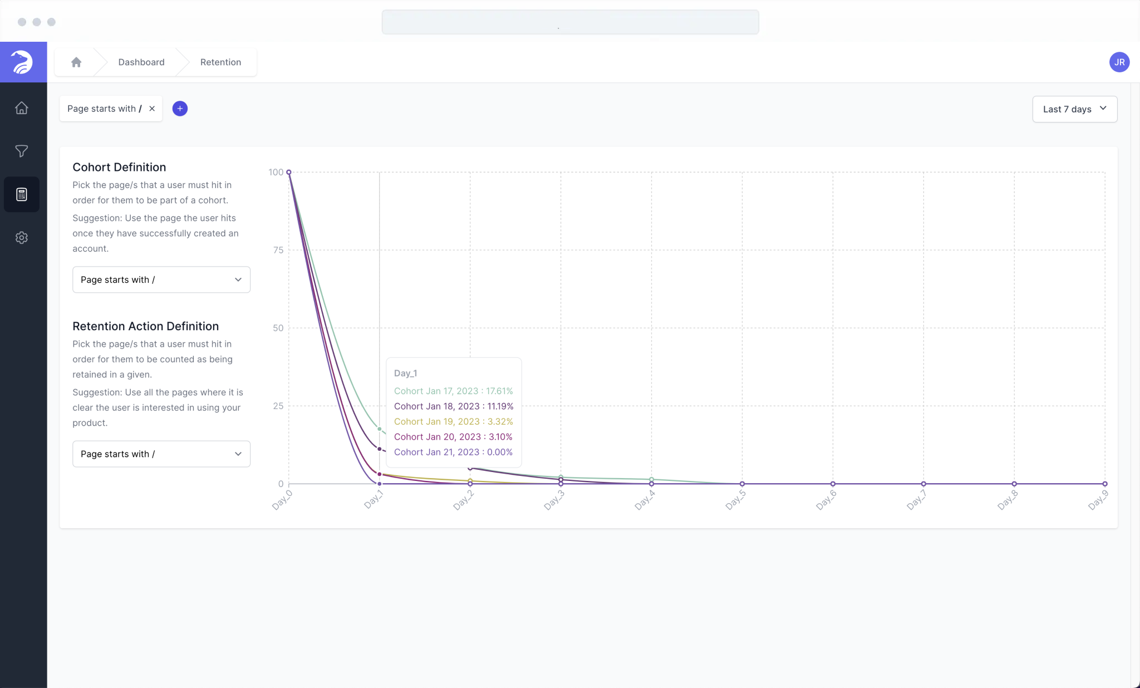Select the Retention breadcrumb
Viewport: 1140px width, 688px height.
220,62
